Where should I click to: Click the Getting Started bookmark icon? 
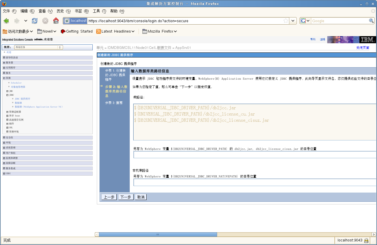[63, 31]
